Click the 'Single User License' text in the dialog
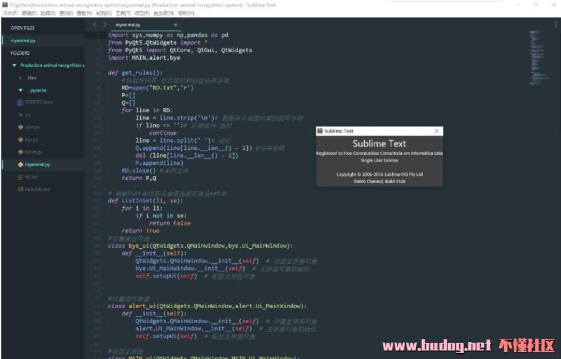 (x=379, y=160)
